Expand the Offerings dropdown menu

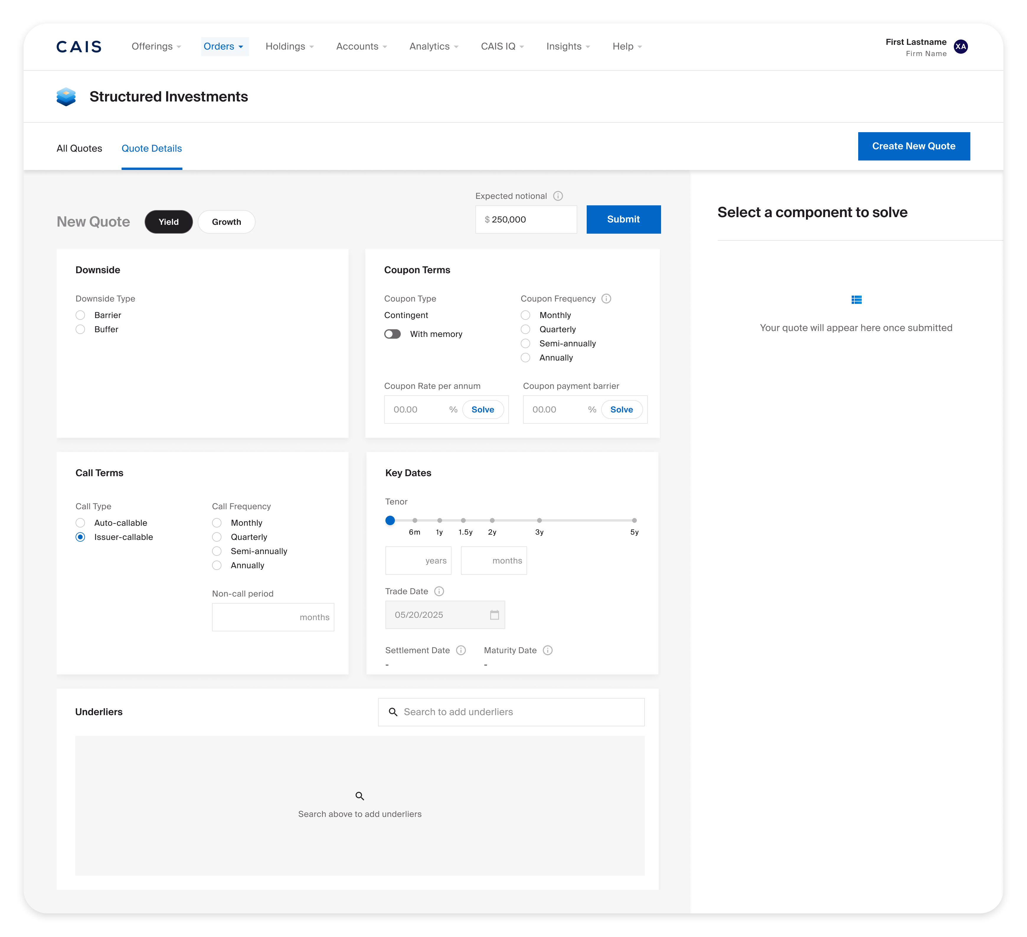tap(156, 46)
